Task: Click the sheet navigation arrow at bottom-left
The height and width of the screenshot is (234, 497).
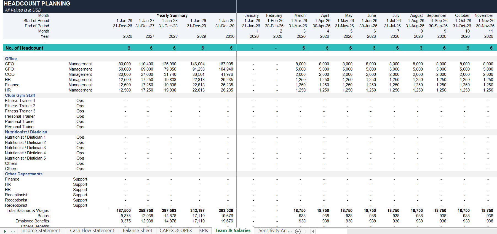Action: point(5,231)
